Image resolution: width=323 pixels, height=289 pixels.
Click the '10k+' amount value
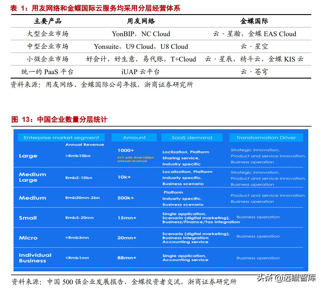(124, 177)
